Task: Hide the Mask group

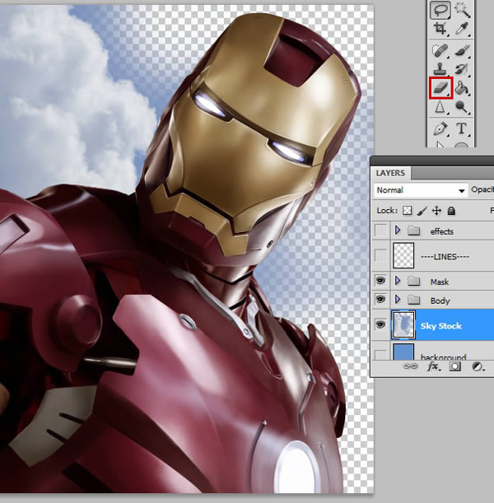Action: click(x=380, y=281)
